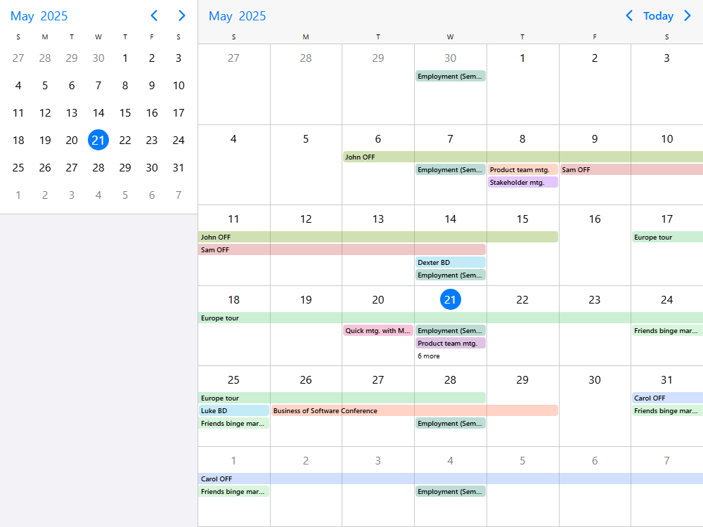The height and width of the screenshot is (527, 703).
Task: Open Europe tour event in week of May 18
Action: point(451,318)
